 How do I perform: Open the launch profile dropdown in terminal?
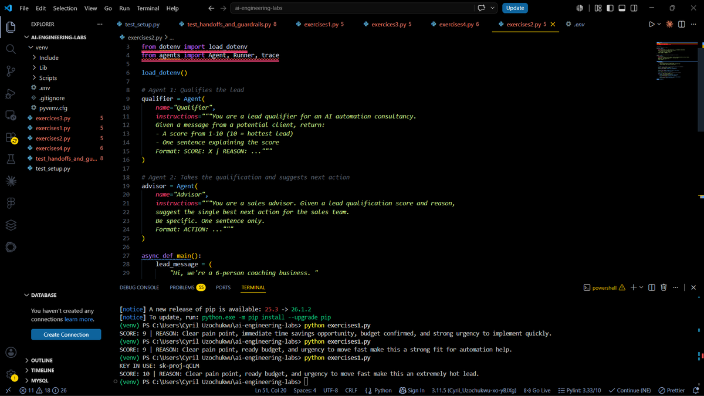pos(641,287)
